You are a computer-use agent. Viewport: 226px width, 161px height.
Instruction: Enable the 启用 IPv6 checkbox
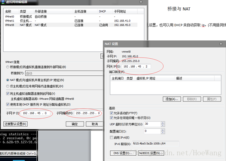click(x=111, y=137)
